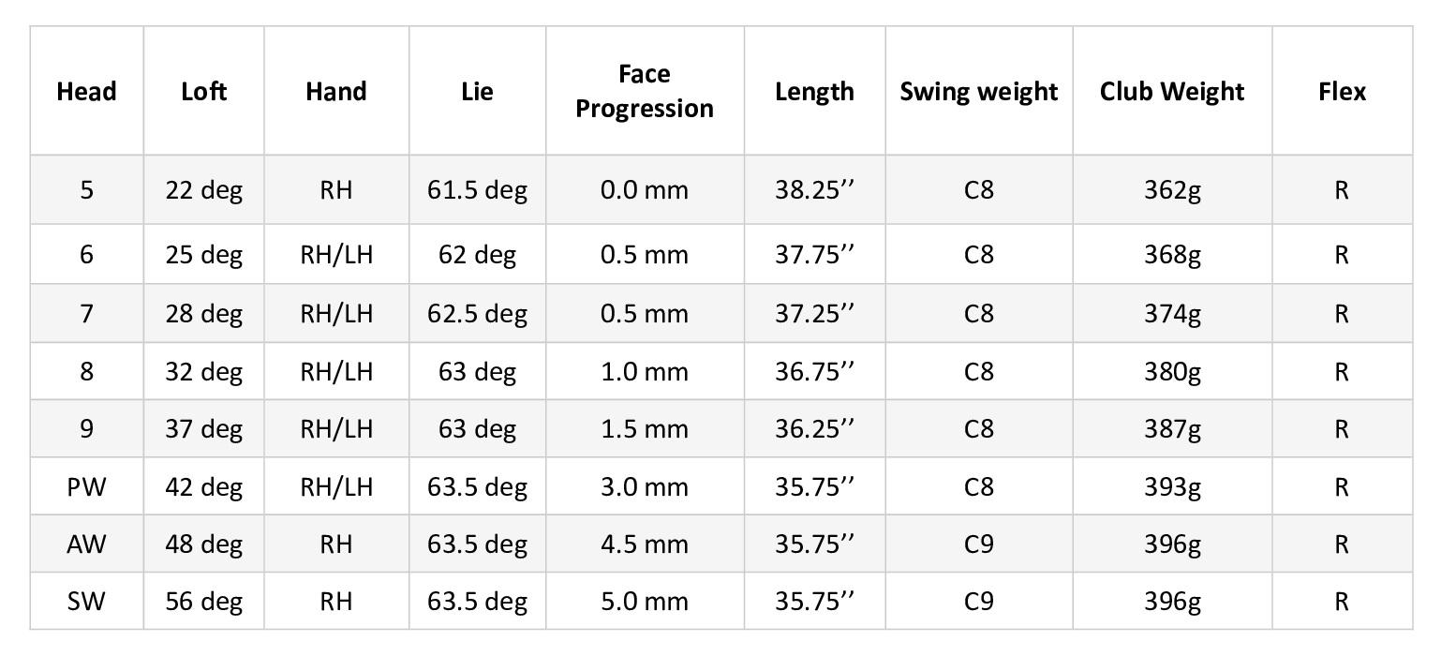Click the Head column header
The width and height of the screenshot is (1441, 656).
pyautogui.click(x=86, y=91)
